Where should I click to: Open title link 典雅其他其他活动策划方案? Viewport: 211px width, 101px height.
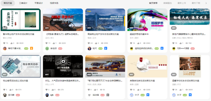[x=142, y=81]
